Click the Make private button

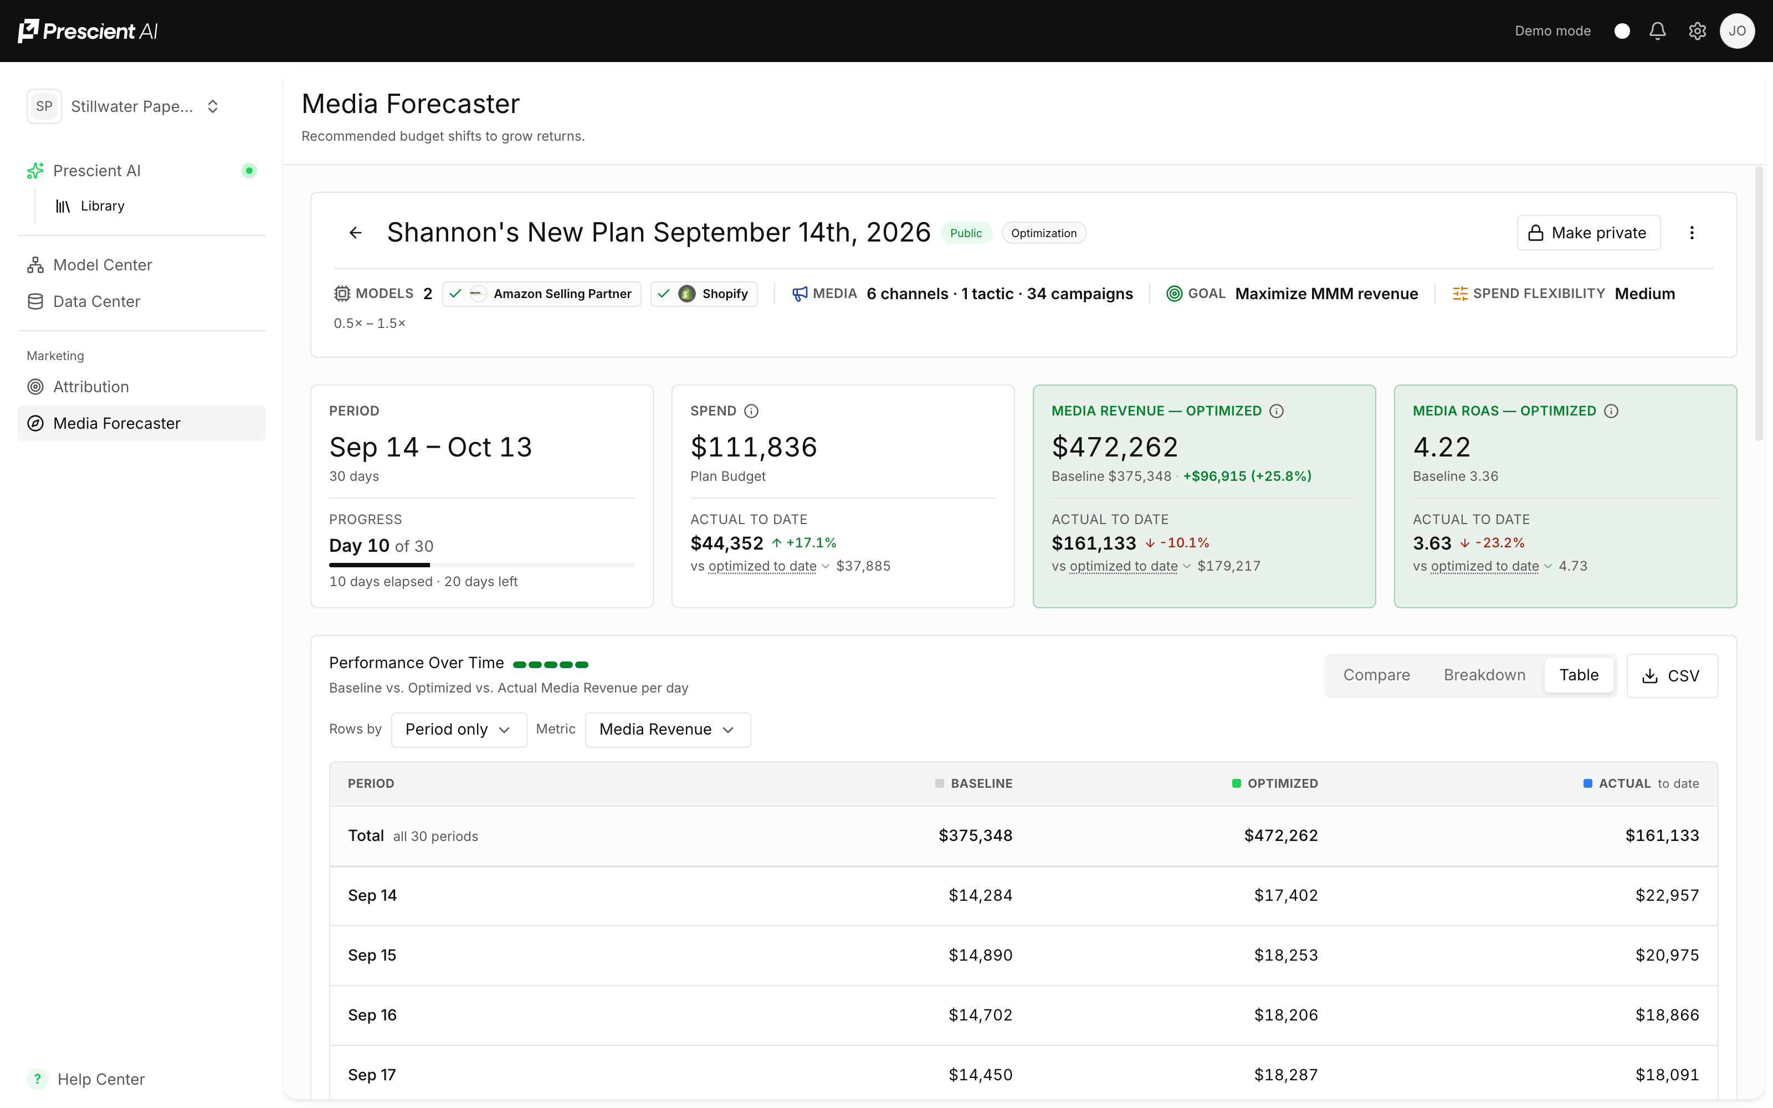[x=1587, y=233]
